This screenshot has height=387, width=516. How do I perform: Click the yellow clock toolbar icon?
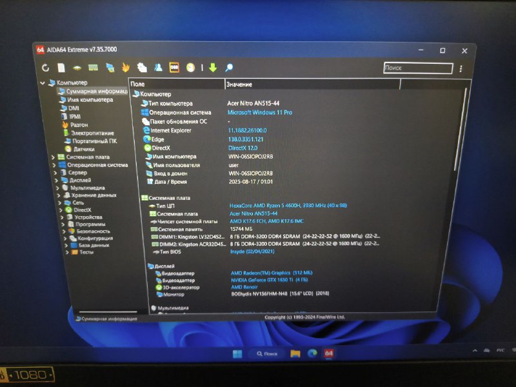click(x=190, y=68)
